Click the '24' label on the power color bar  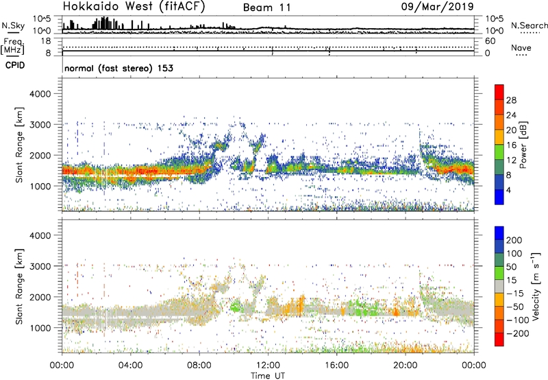(x=511, y=115)
